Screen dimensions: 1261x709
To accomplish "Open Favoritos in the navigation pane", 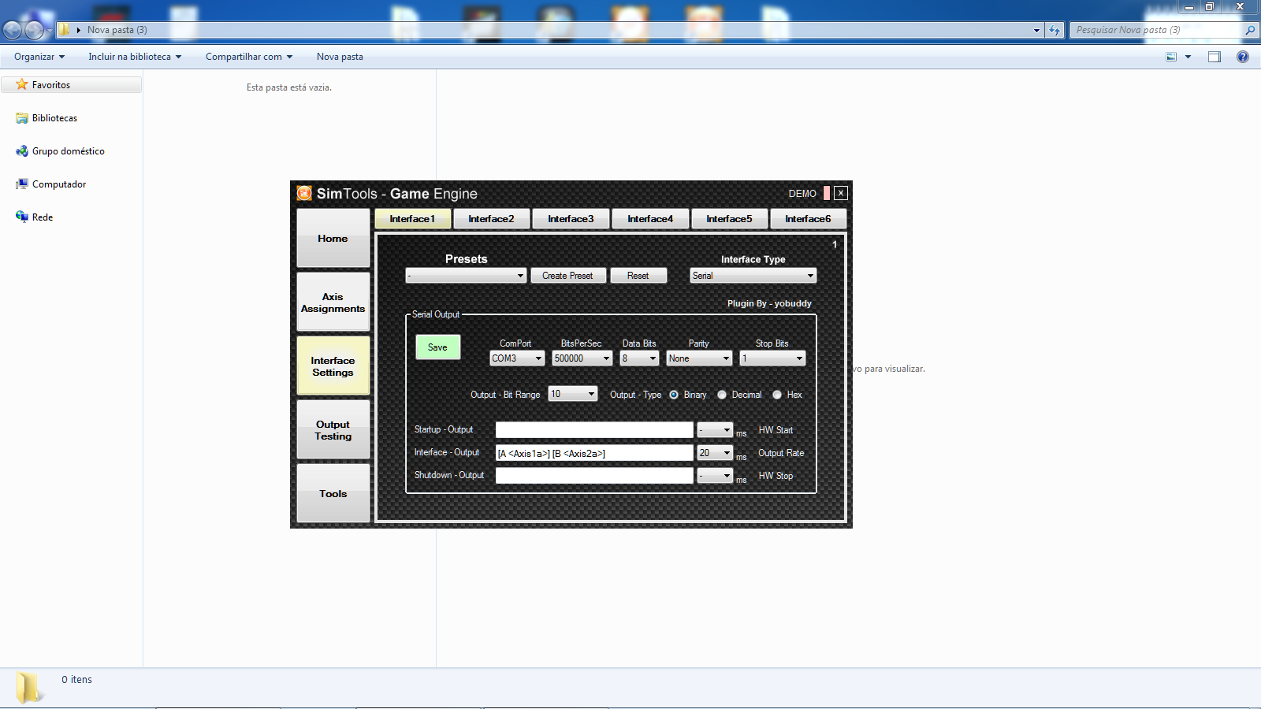I will pos(51,85).
